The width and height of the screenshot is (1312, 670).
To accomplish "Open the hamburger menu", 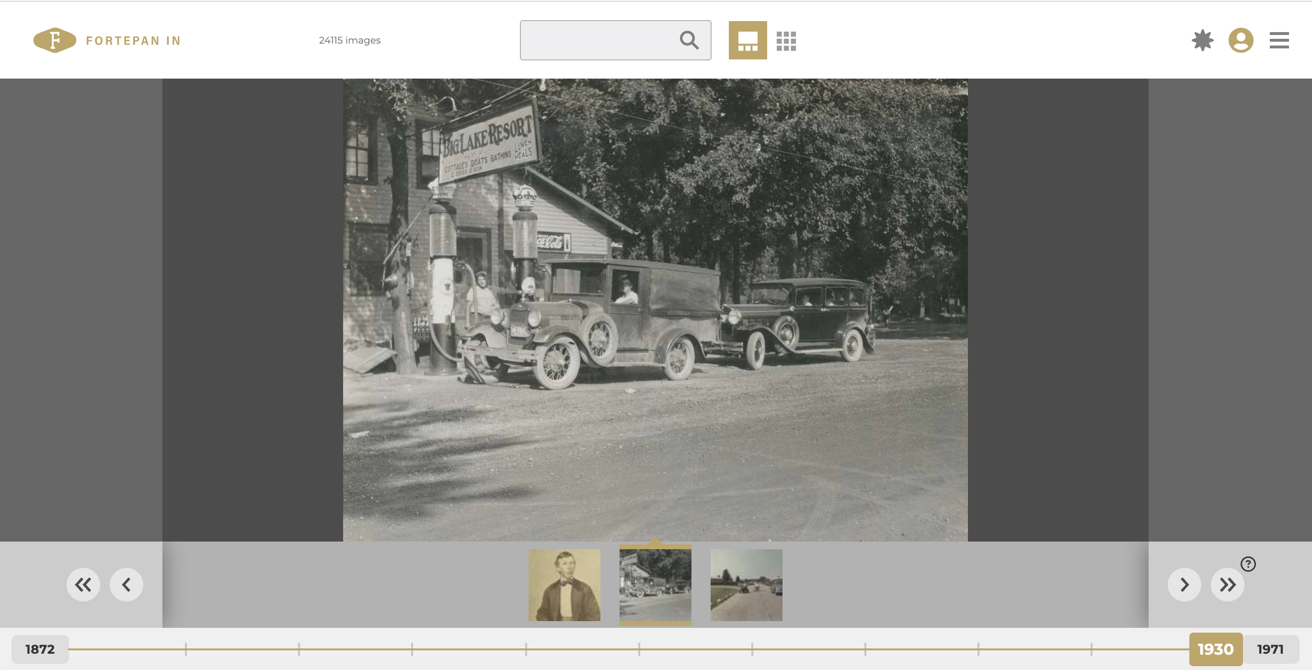I will click(1278, 40).
